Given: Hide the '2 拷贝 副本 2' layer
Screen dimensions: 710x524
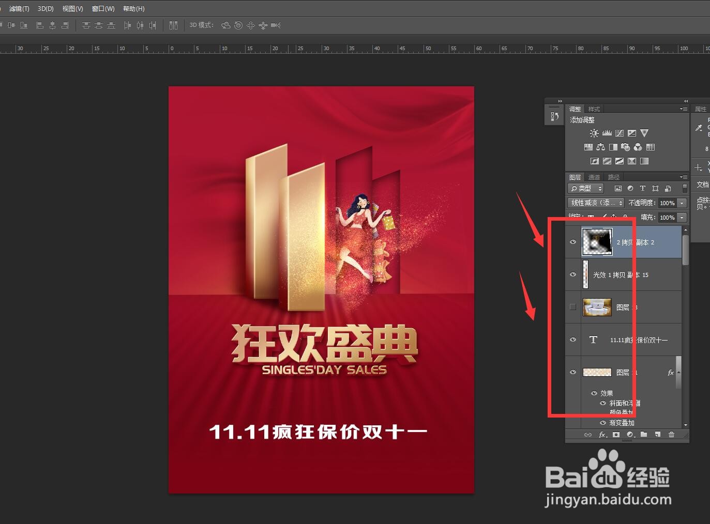Looking at the screenshot, I should (573, 242).
